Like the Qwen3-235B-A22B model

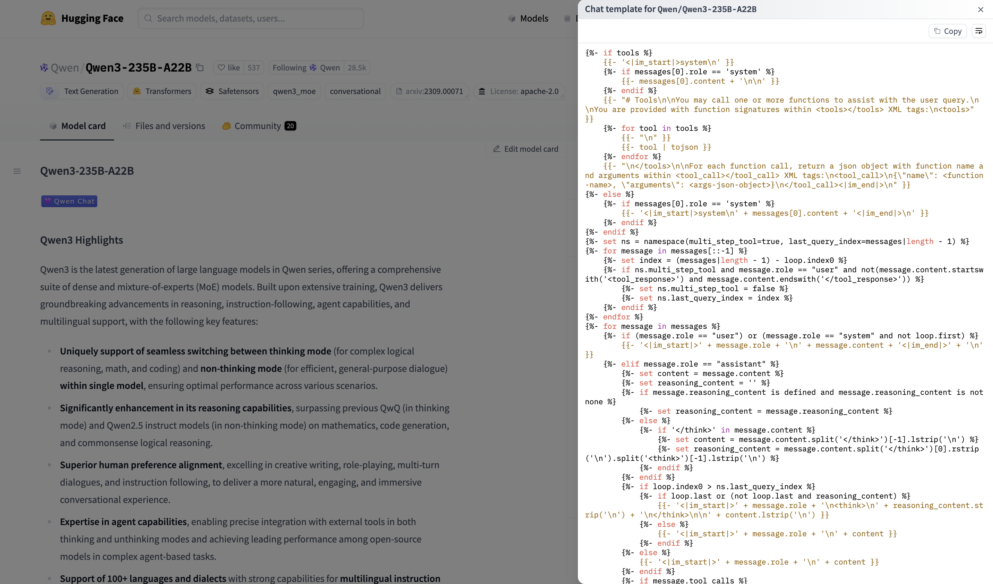click(229, 68)
